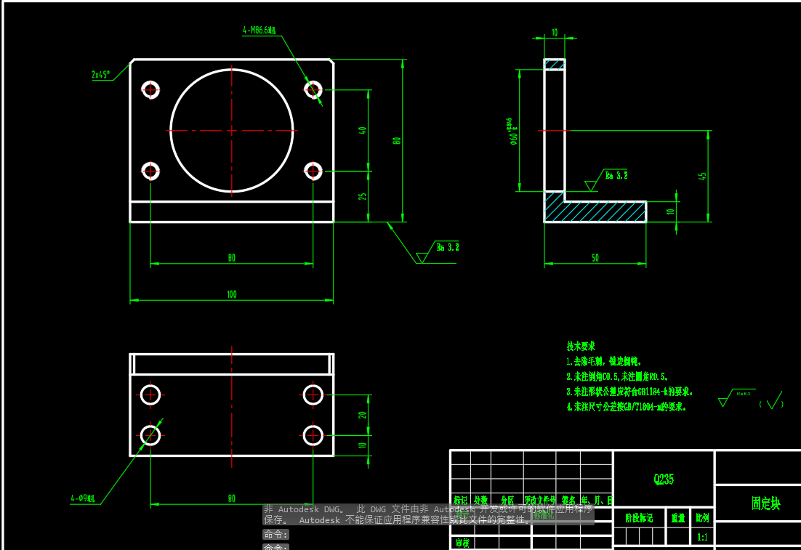
Task: Select note 3 about GB1184-k
Action: 629,392
